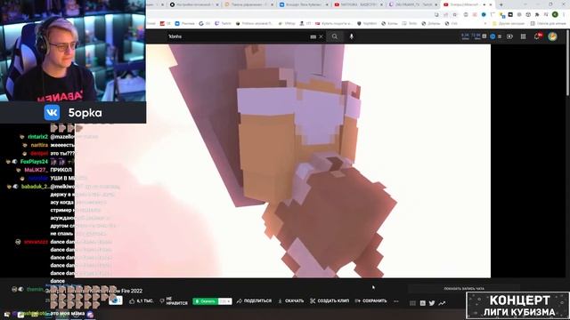Share the video via Поделиться
Screen dimensions: 570x320
point(254,301)
